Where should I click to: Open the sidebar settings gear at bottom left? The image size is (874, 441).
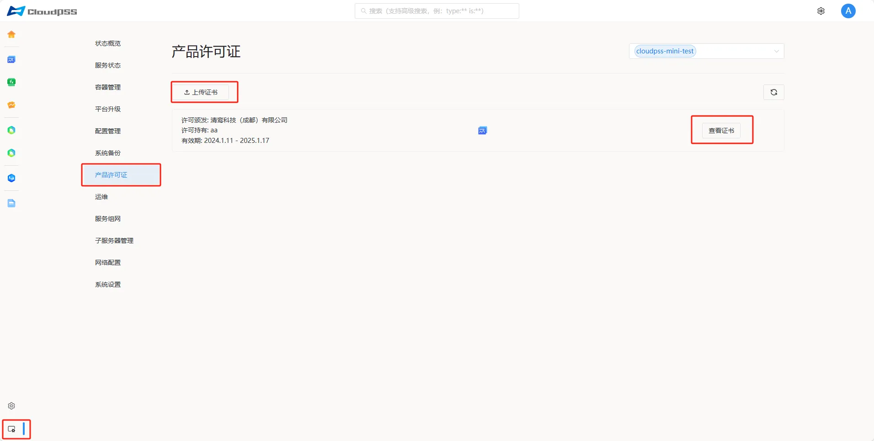point(11,406)
